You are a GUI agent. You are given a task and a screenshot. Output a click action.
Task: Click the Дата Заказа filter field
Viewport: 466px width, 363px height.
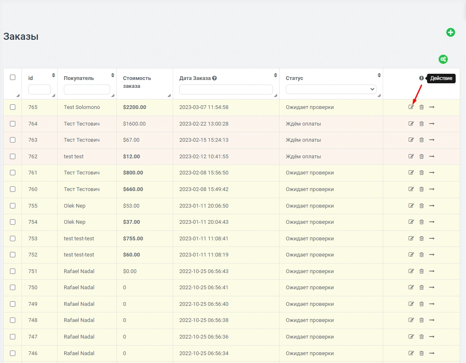[x=226, y=90]
